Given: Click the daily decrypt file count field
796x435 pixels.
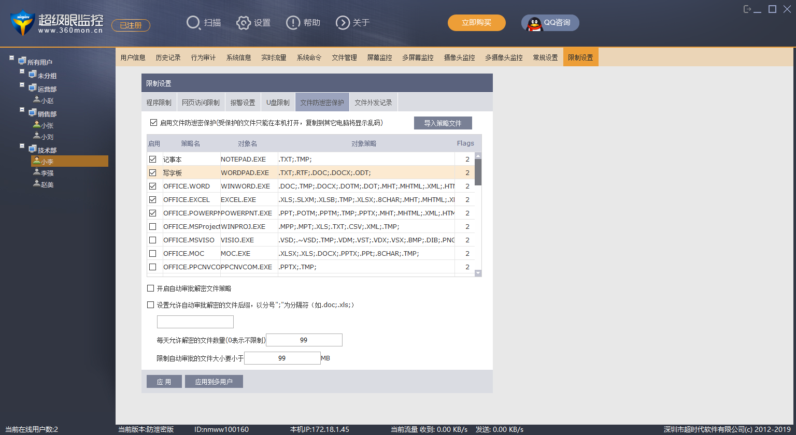Looking at the screenshot, I should pyautogui.click(x=304, y=340).
